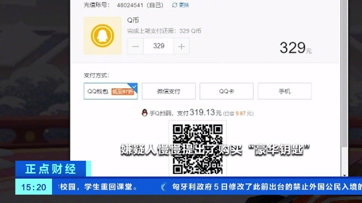Click the account number 48024541 text
The height and width of the screenshot is (203, 362).
130,5
